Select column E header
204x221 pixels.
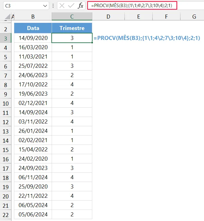click(139, 16)
